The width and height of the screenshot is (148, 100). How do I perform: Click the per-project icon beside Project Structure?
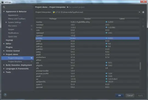point(32,62)
